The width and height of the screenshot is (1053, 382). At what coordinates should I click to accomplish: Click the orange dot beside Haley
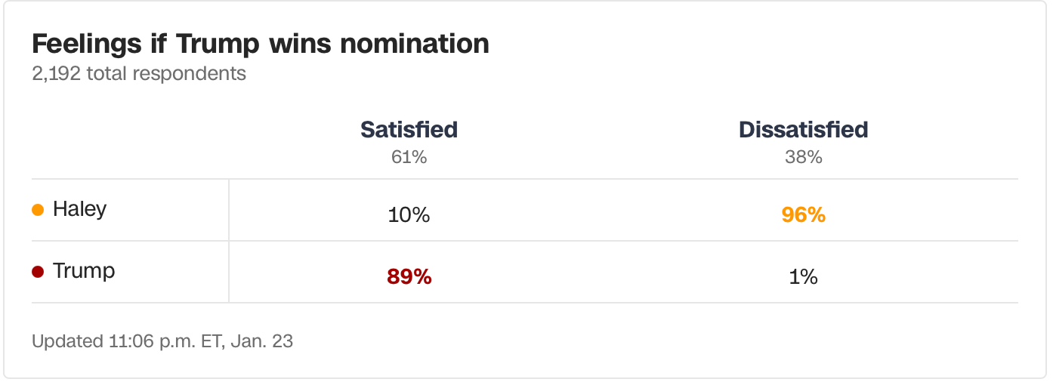(x=38, y=210)
